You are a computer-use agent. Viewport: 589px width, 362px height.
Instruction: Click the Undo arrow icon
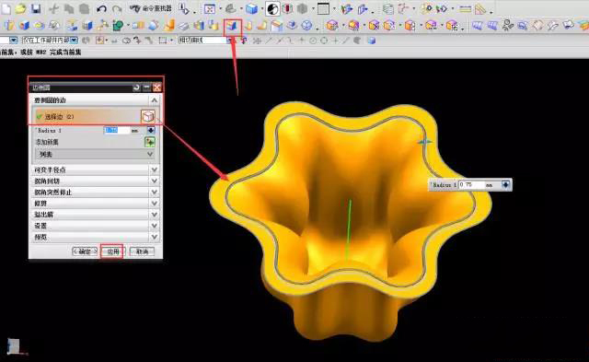click(x=101, y=8)
